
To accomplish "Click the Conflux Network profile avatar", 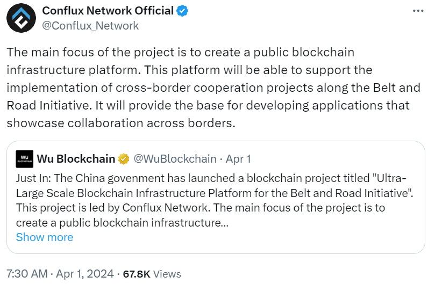I will coord(21,18).
